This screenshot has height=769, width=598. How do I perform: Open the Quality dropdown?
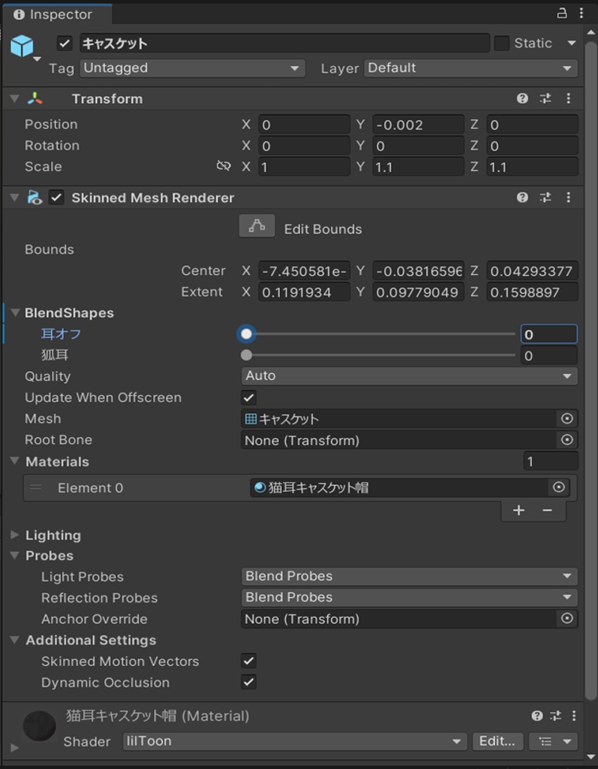[409, 375]
